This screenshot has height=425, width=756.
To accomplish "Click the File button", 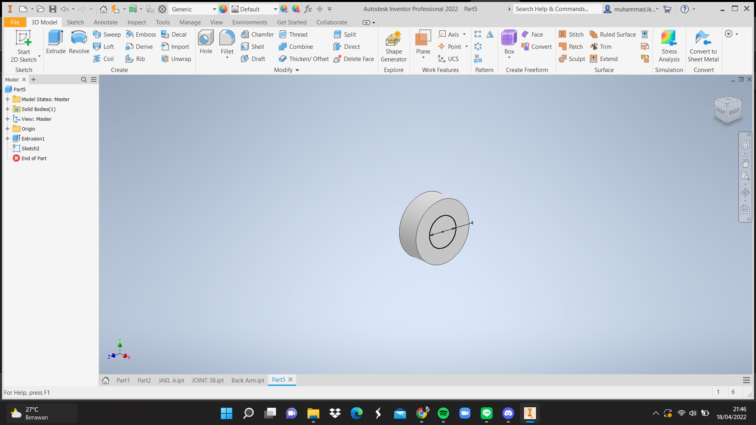I will pos(15,22).
